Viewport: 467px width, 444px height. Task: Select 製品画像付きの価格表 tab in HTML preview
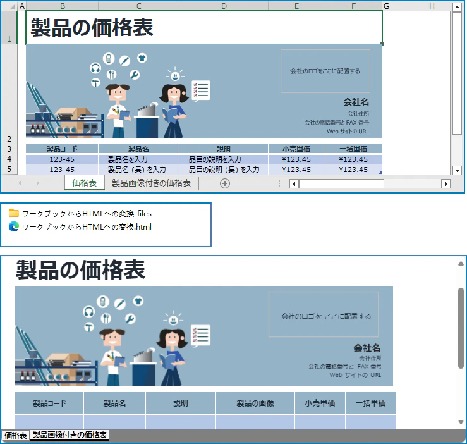point(70,435)
